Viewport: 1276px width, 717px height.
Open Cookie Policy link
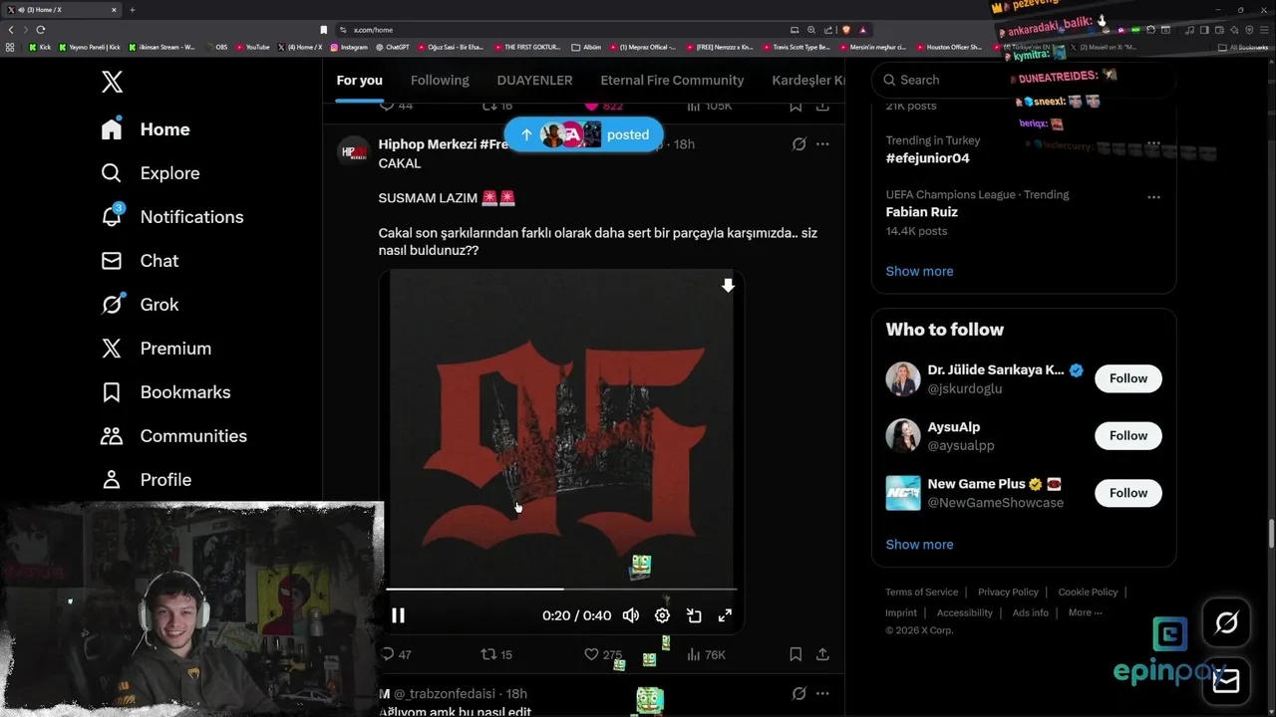pyautogui.click(x=1088, y=593)
